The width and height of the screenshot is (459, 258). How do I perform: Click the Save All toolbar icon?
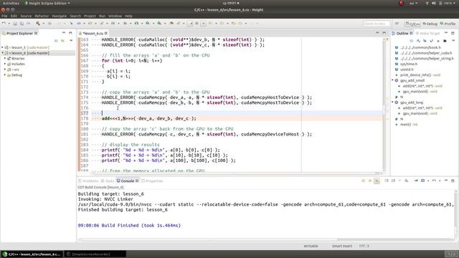click(x=22, y=24)
